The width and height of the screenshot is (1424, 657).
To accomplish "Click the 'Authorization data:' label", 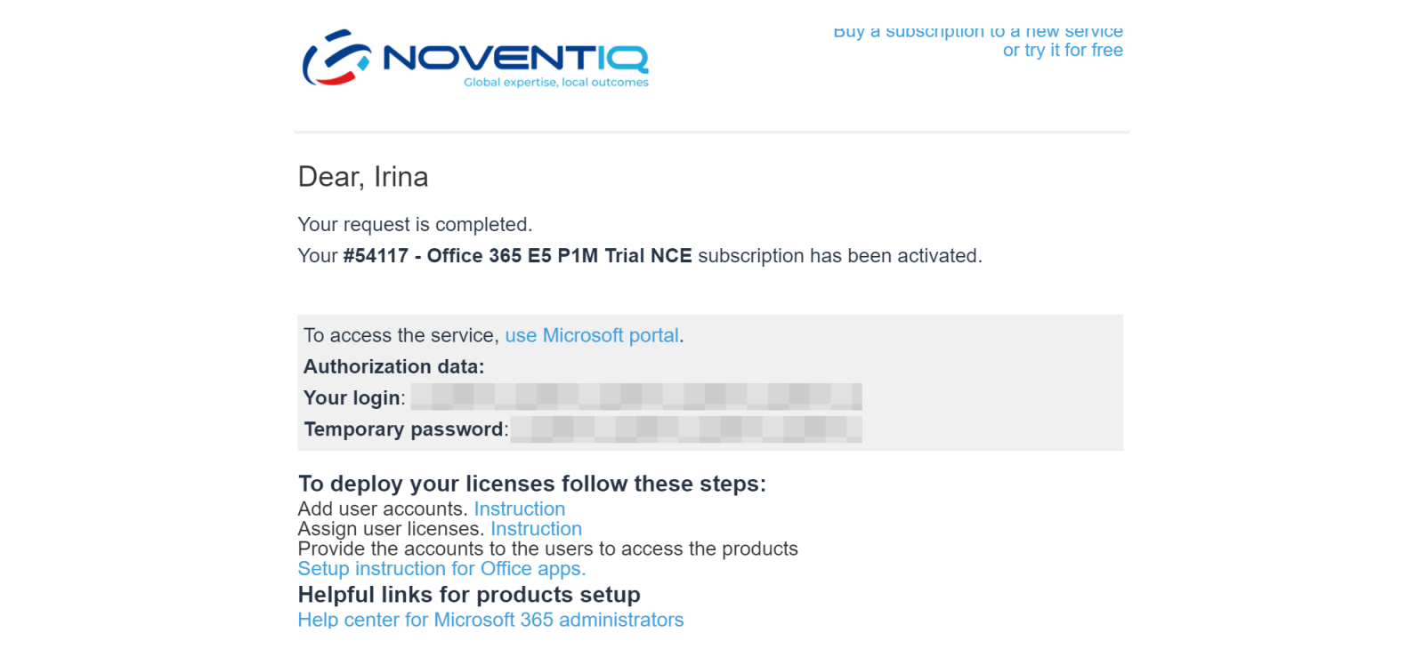I will pos(393,366).
